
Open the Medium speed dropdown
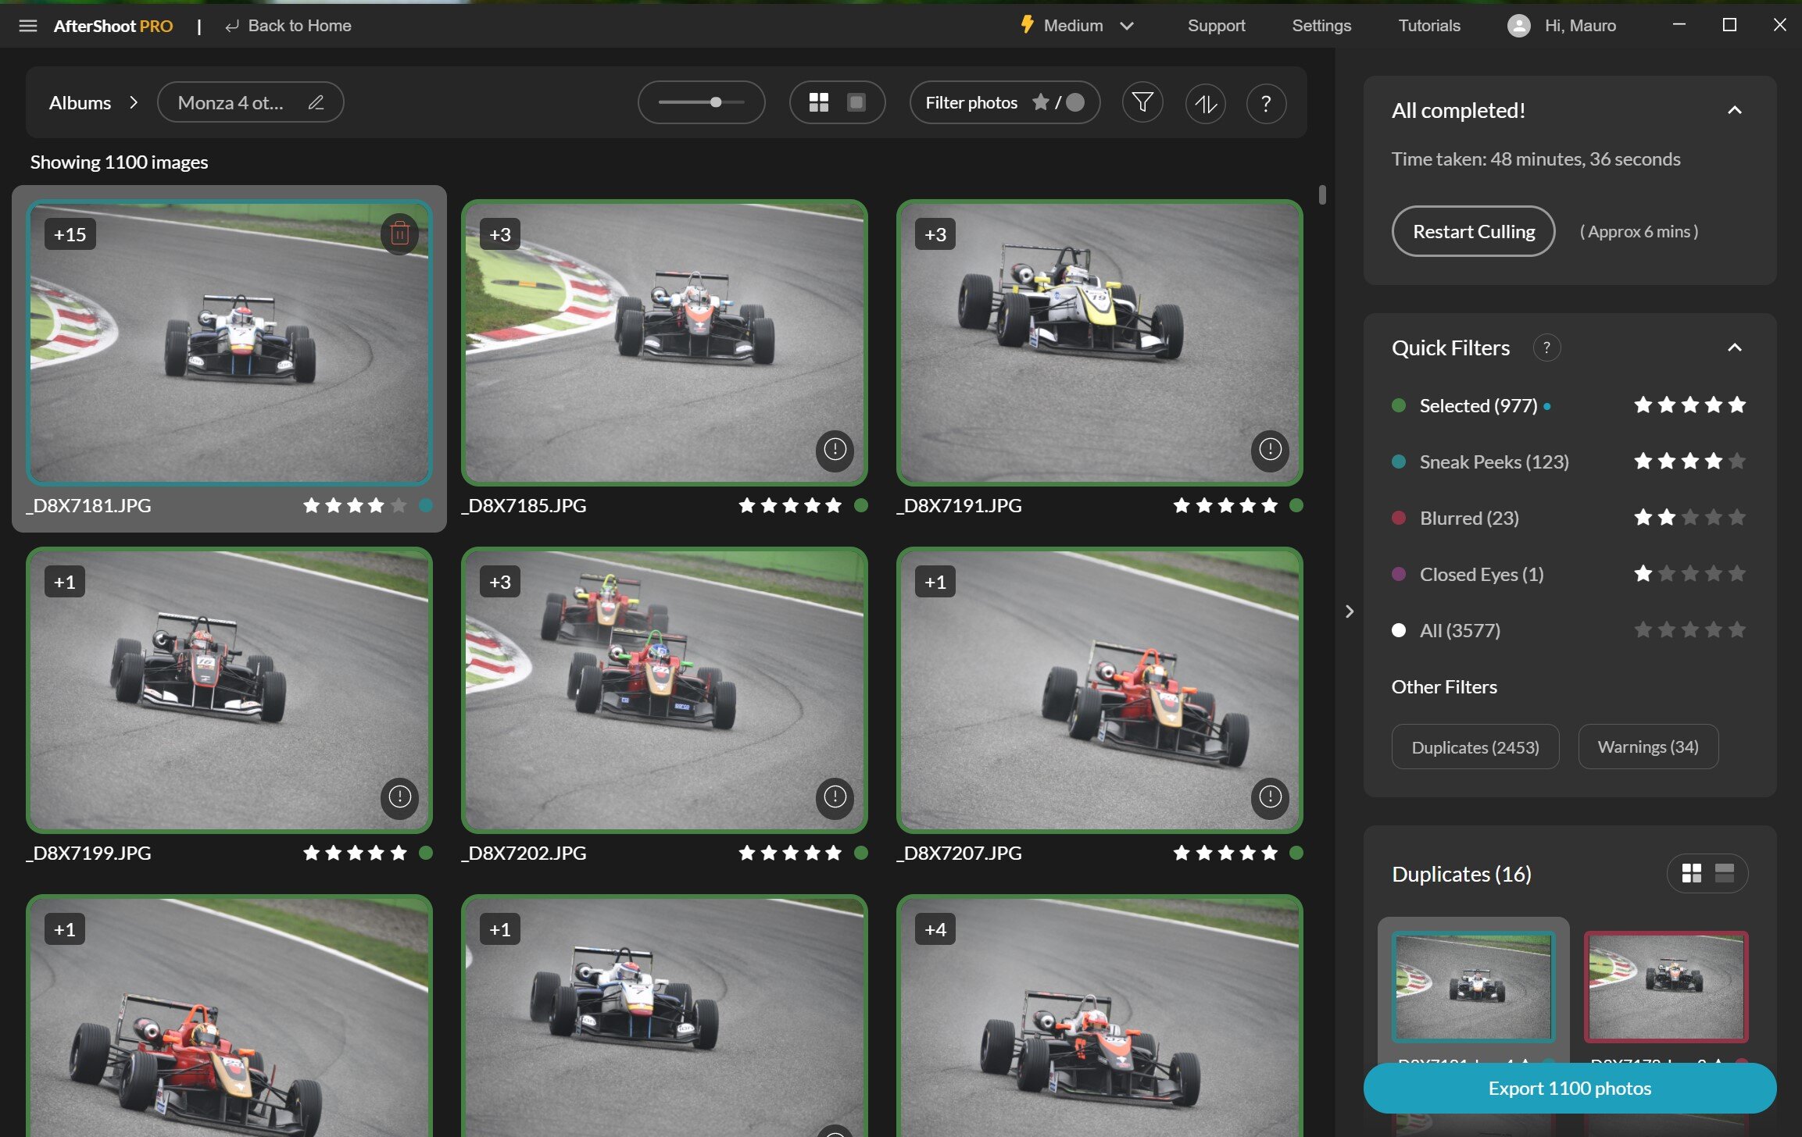1077,26
